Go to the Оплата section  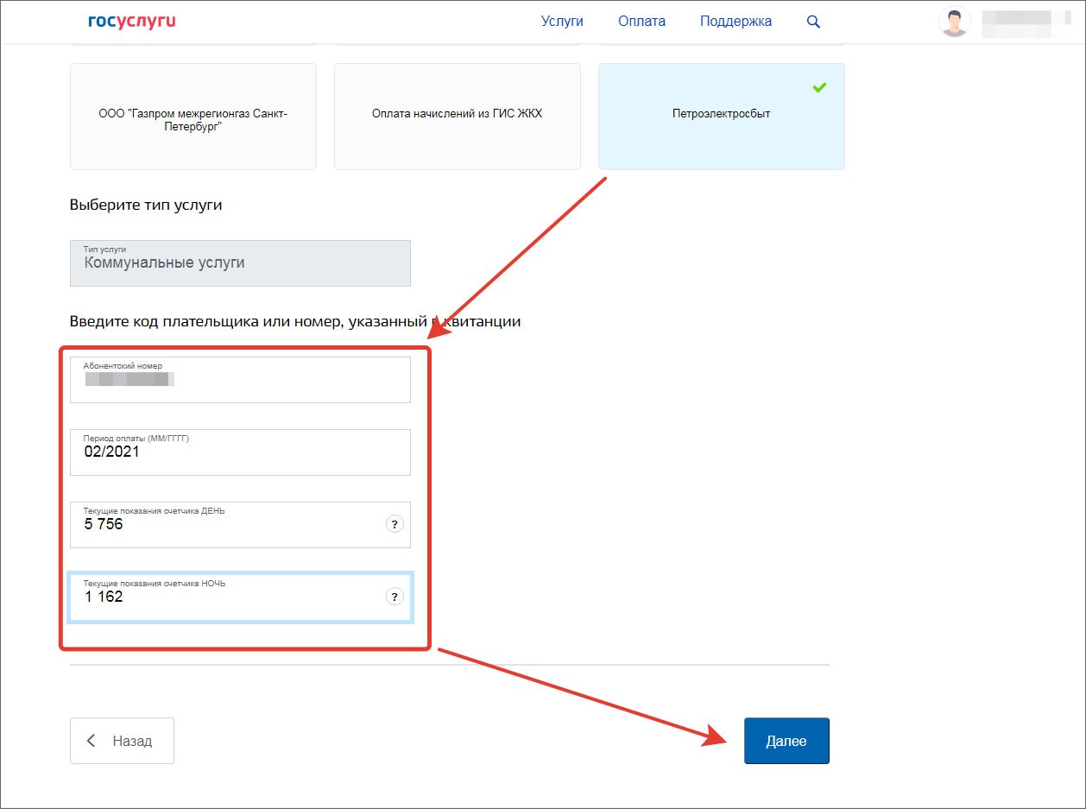641,22
